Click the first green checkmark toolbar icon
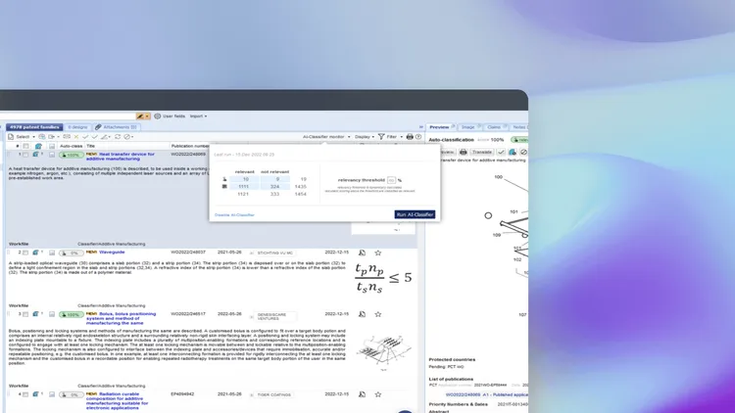This screenshot has width=735, height=413. pos(85,137)
